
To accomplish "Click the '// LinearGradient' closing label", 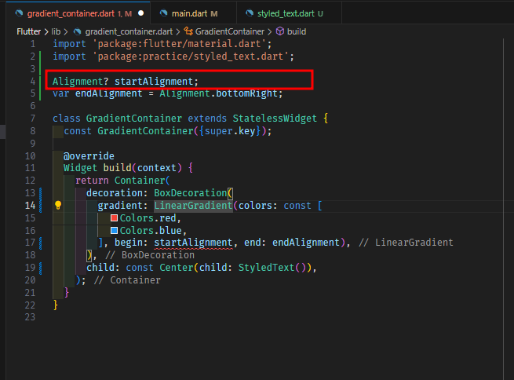I will (x=406, y=243).
